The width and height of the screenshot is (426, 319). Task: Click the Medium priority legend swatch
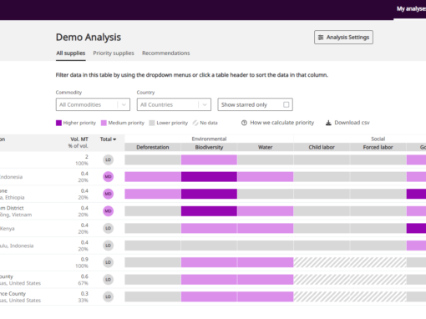(x=104, y=123)
